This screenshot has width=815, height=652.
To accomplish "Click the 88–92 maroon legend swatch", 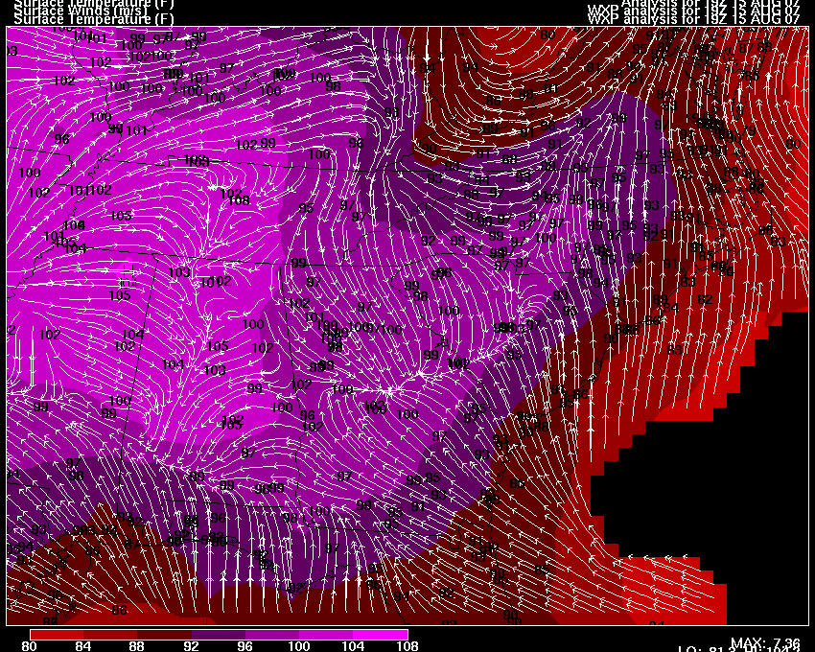I will pyautogui.click(x=165, y=635).
